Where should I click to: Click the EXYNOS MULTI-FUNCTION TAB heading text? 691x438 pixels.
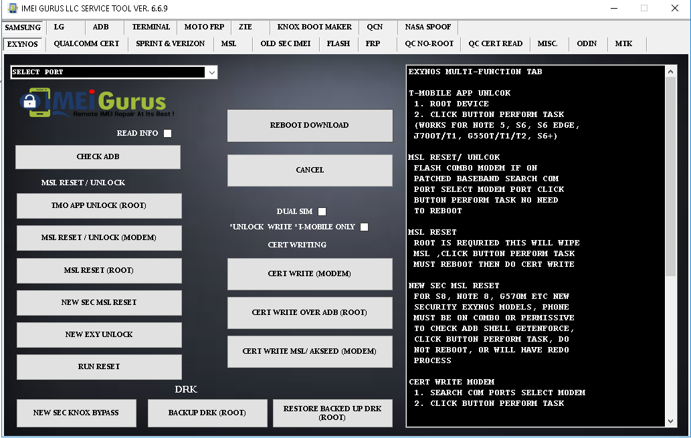tap(475, 72)
